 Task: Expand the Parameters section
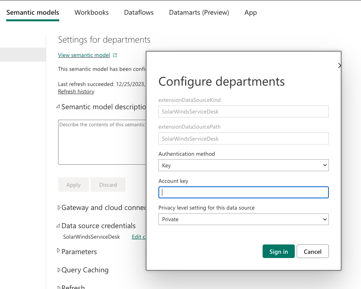click(x=58, y=251)
